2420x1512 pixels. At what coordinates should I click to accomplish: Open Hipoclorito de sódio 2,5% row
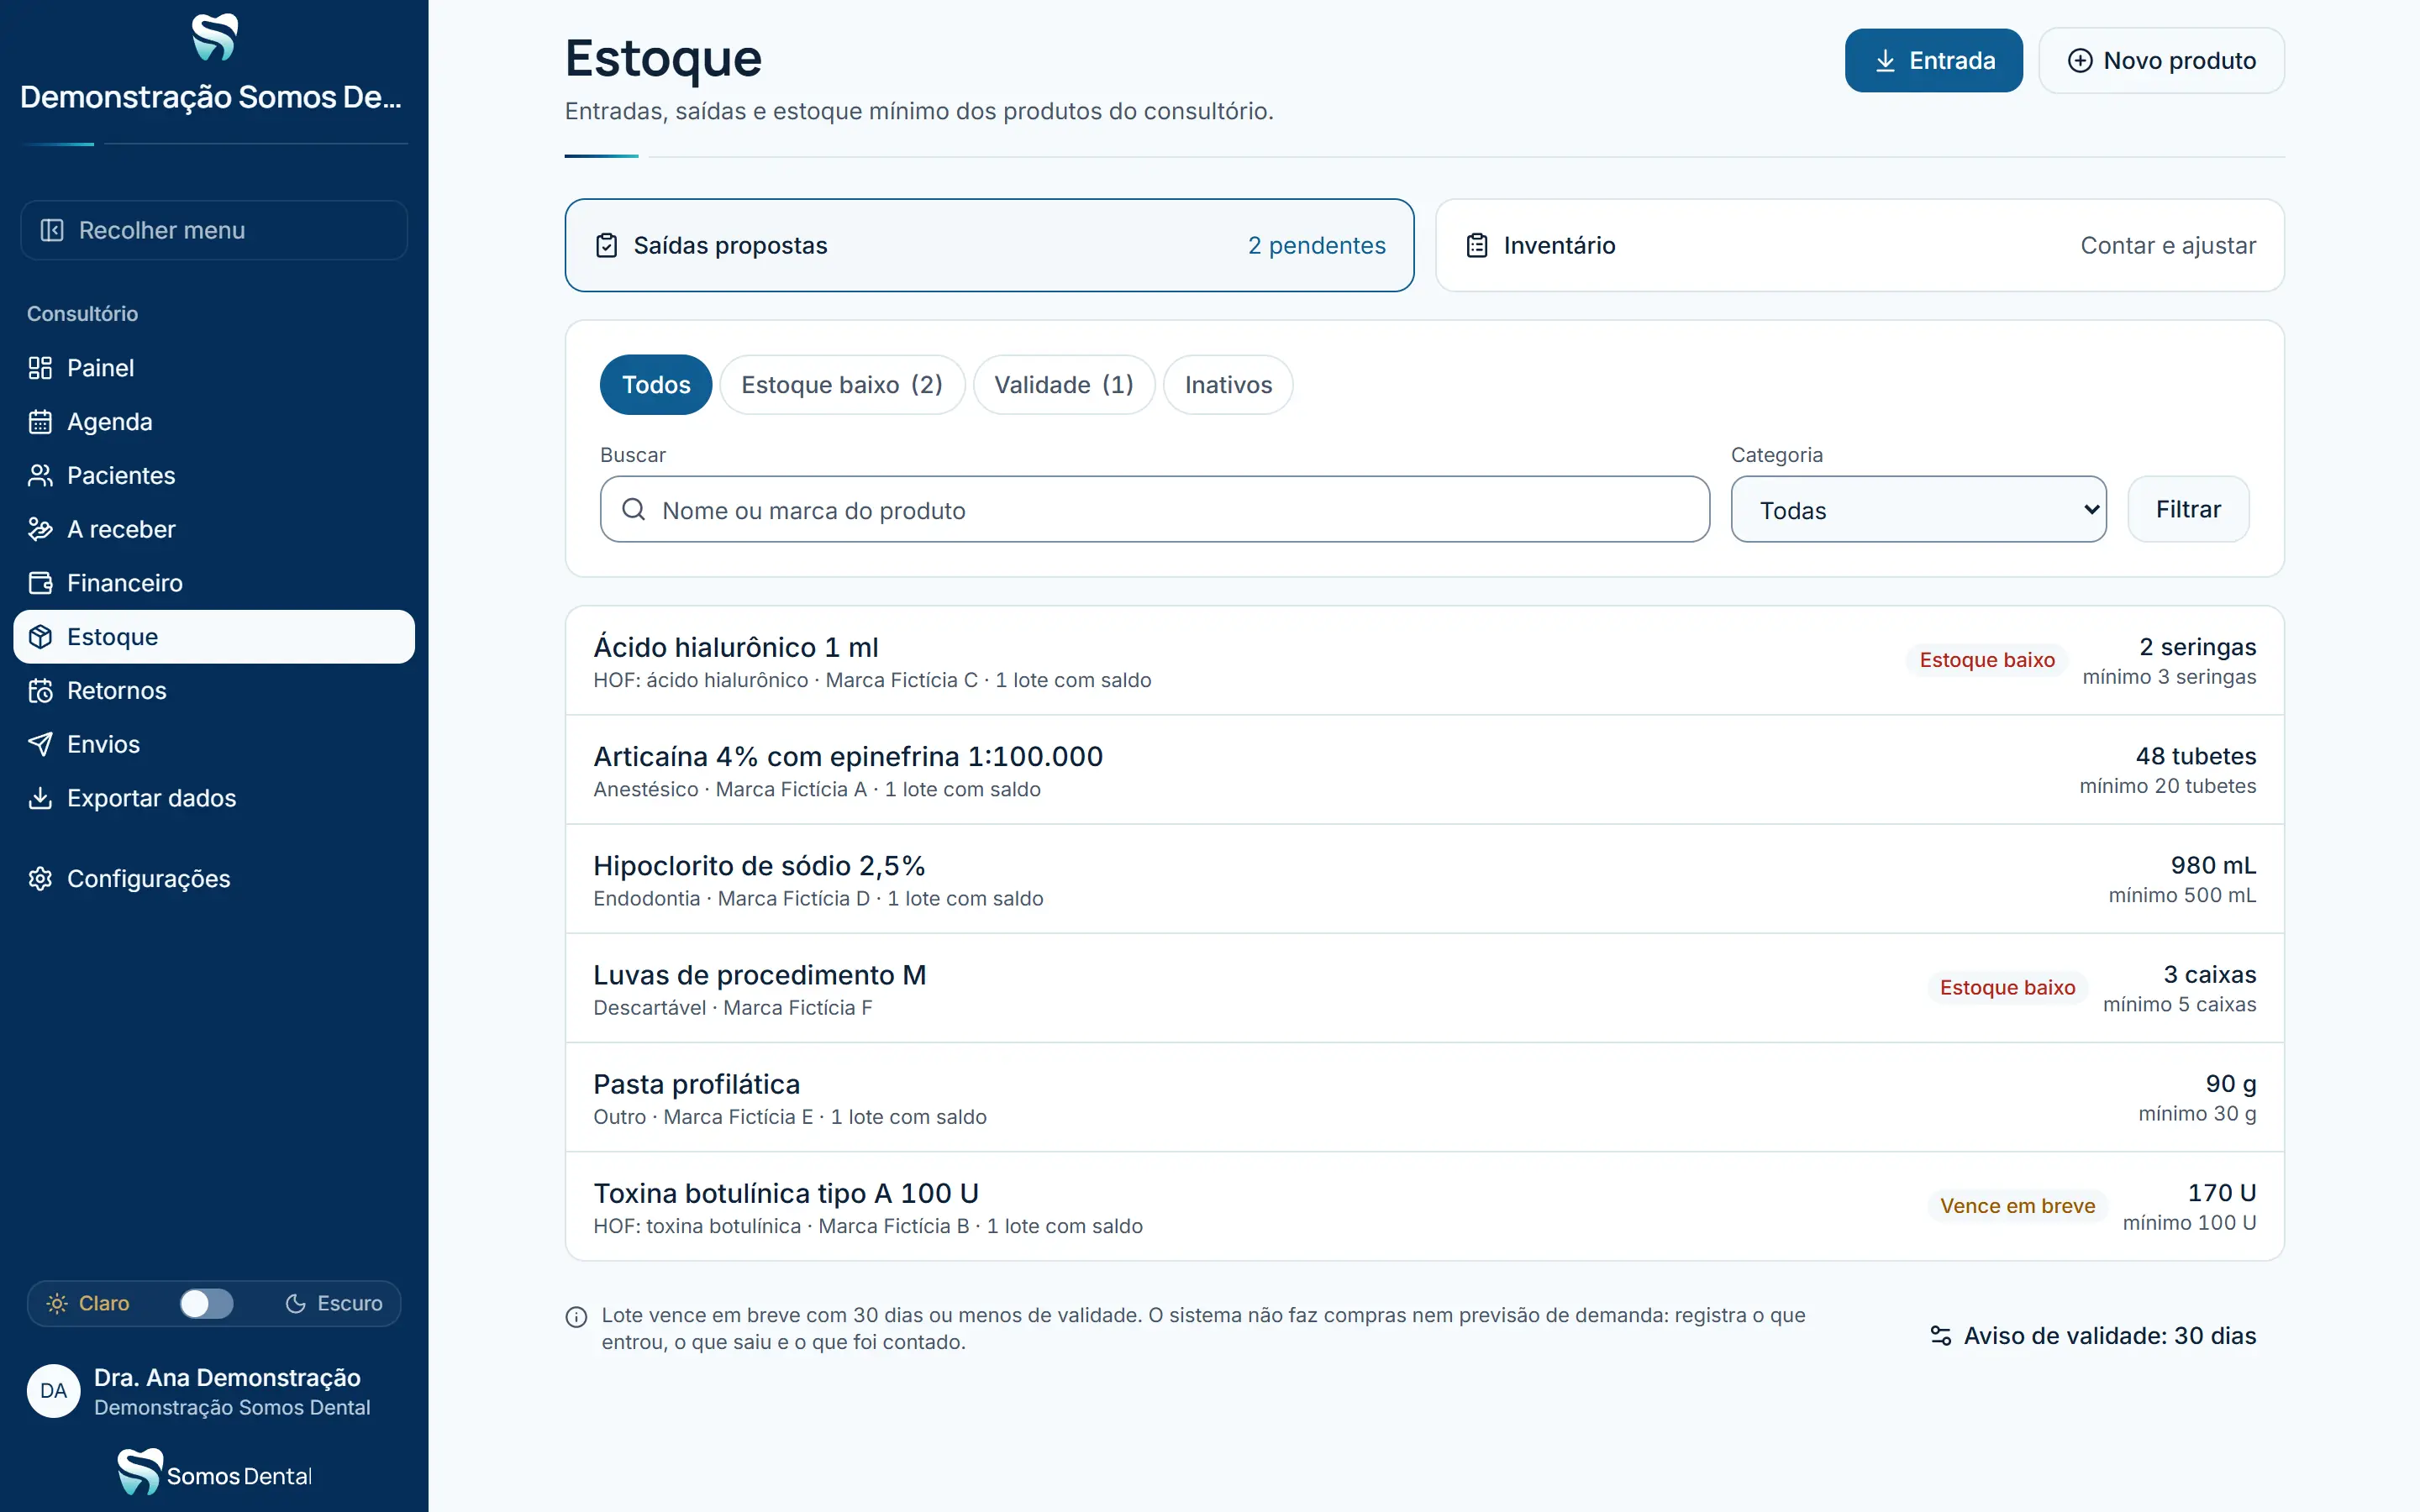pos(1424,879)
